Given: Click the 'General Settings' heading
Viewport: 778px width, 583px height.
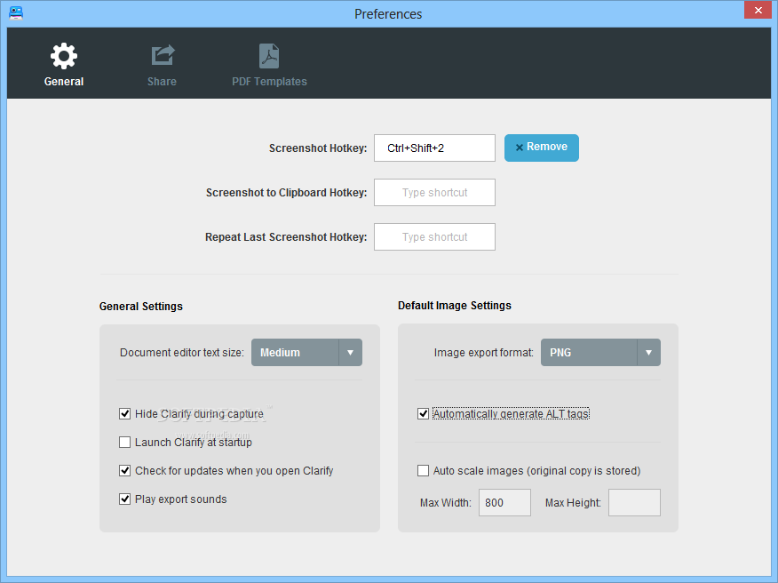Looking at the screenshot, I should click(x=141, y=307).
